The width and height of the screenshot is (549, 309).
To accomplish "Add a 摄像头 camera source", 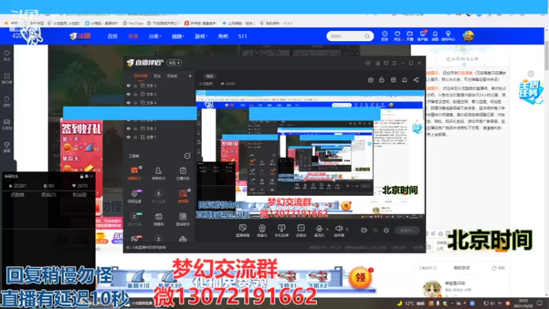I will point(262,231).
